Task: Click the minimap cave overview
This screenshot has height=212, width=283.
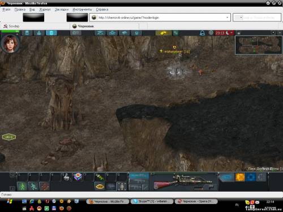Action: [259, 45]
